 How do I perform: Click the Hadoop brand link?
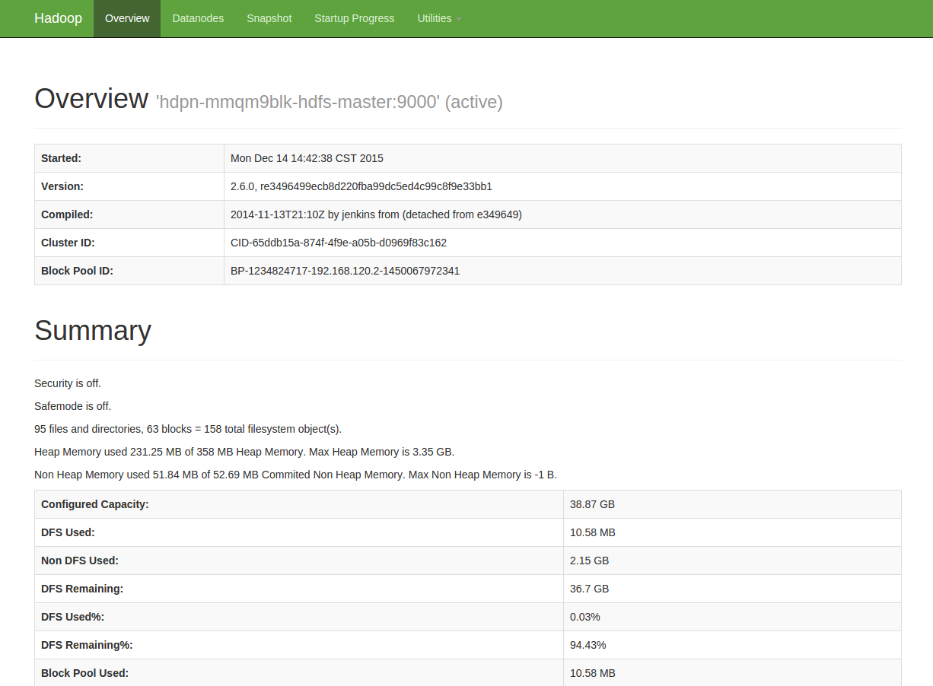[58, 18]
